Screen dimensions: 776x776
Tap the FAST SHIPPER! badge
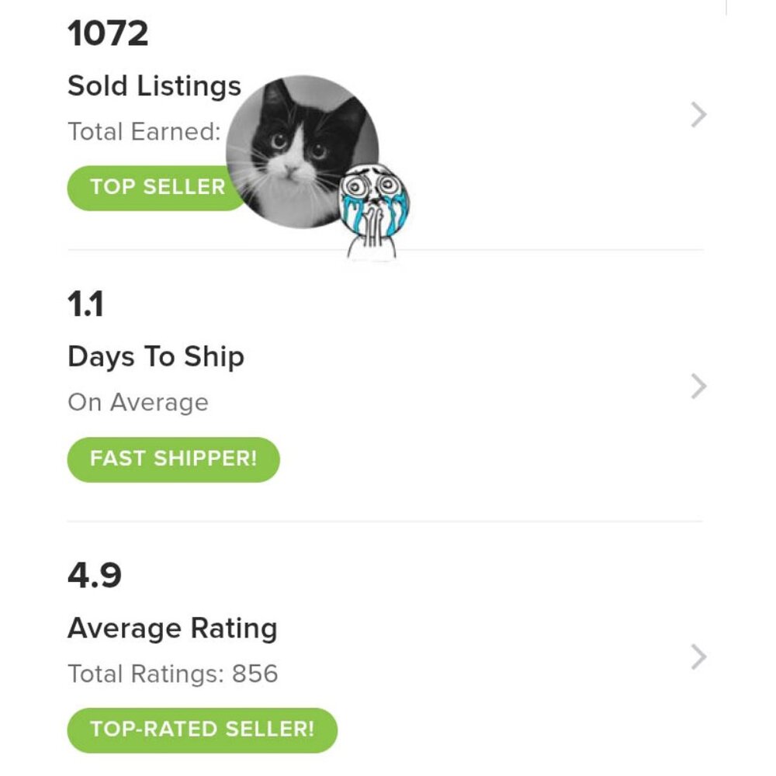(x=173, y=459)
